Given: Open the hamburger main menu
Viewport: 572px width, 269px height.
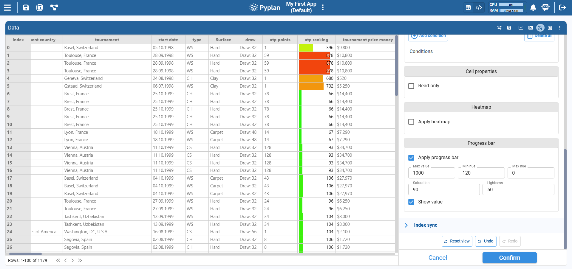Looking at the screenshot, I should pos(7,7).
